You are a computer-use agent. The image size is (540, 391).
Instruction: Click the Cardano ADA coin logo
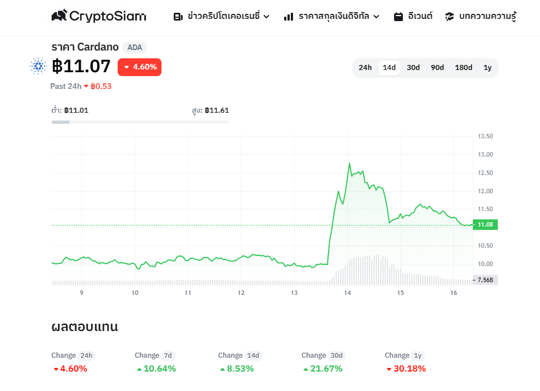pos(37,66)
